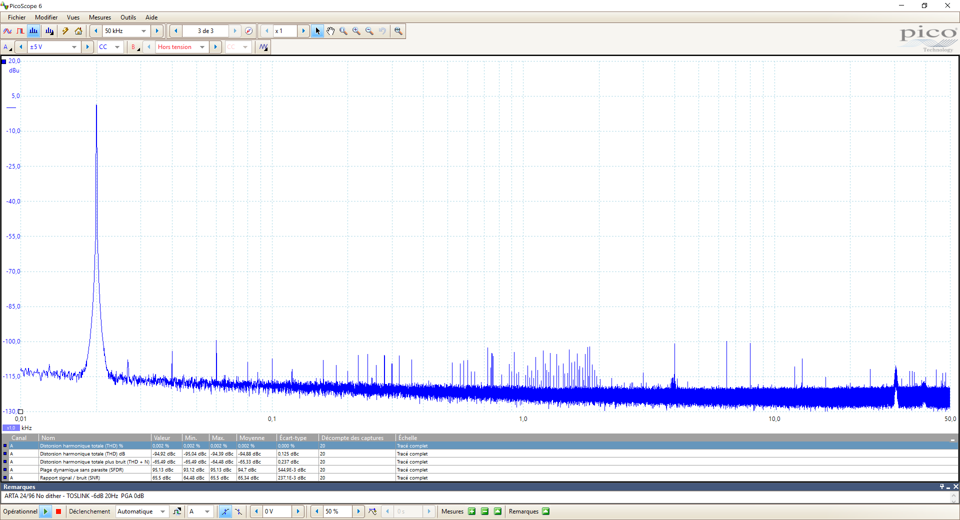The height and width of the screenshot is (520, 960).
Task: Click the remarks text field
Action: tap(475, 496)
